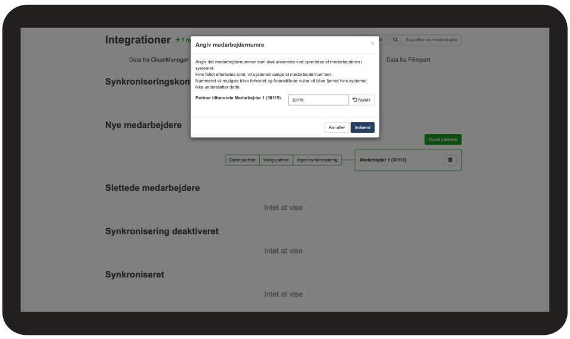The height and width of the screenshot is (339, 570).
Task: Click the search magnifier icon
Action: (x=395, y=39)
